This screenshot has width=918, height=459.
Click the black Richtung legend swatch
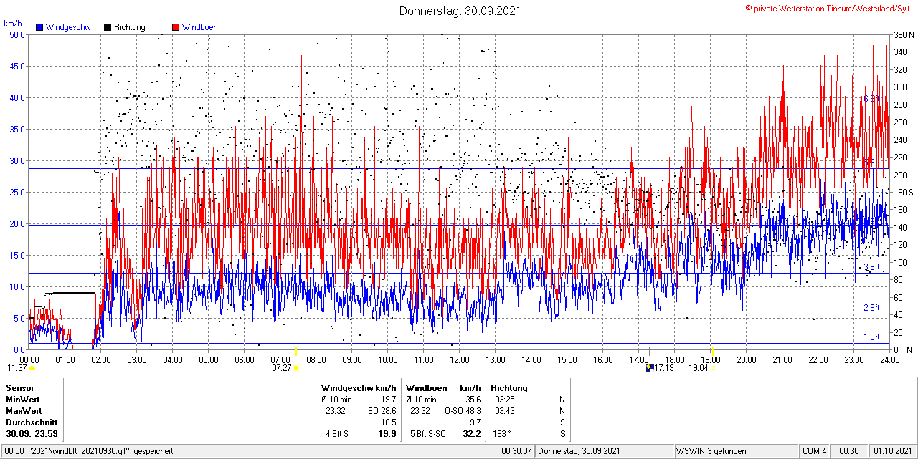click(108, 27)
